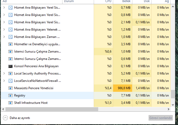This screenshot has height=125, width=178.
Task: Click the icon of Local Security Authority Process
Action: click(x=11, y=73)
